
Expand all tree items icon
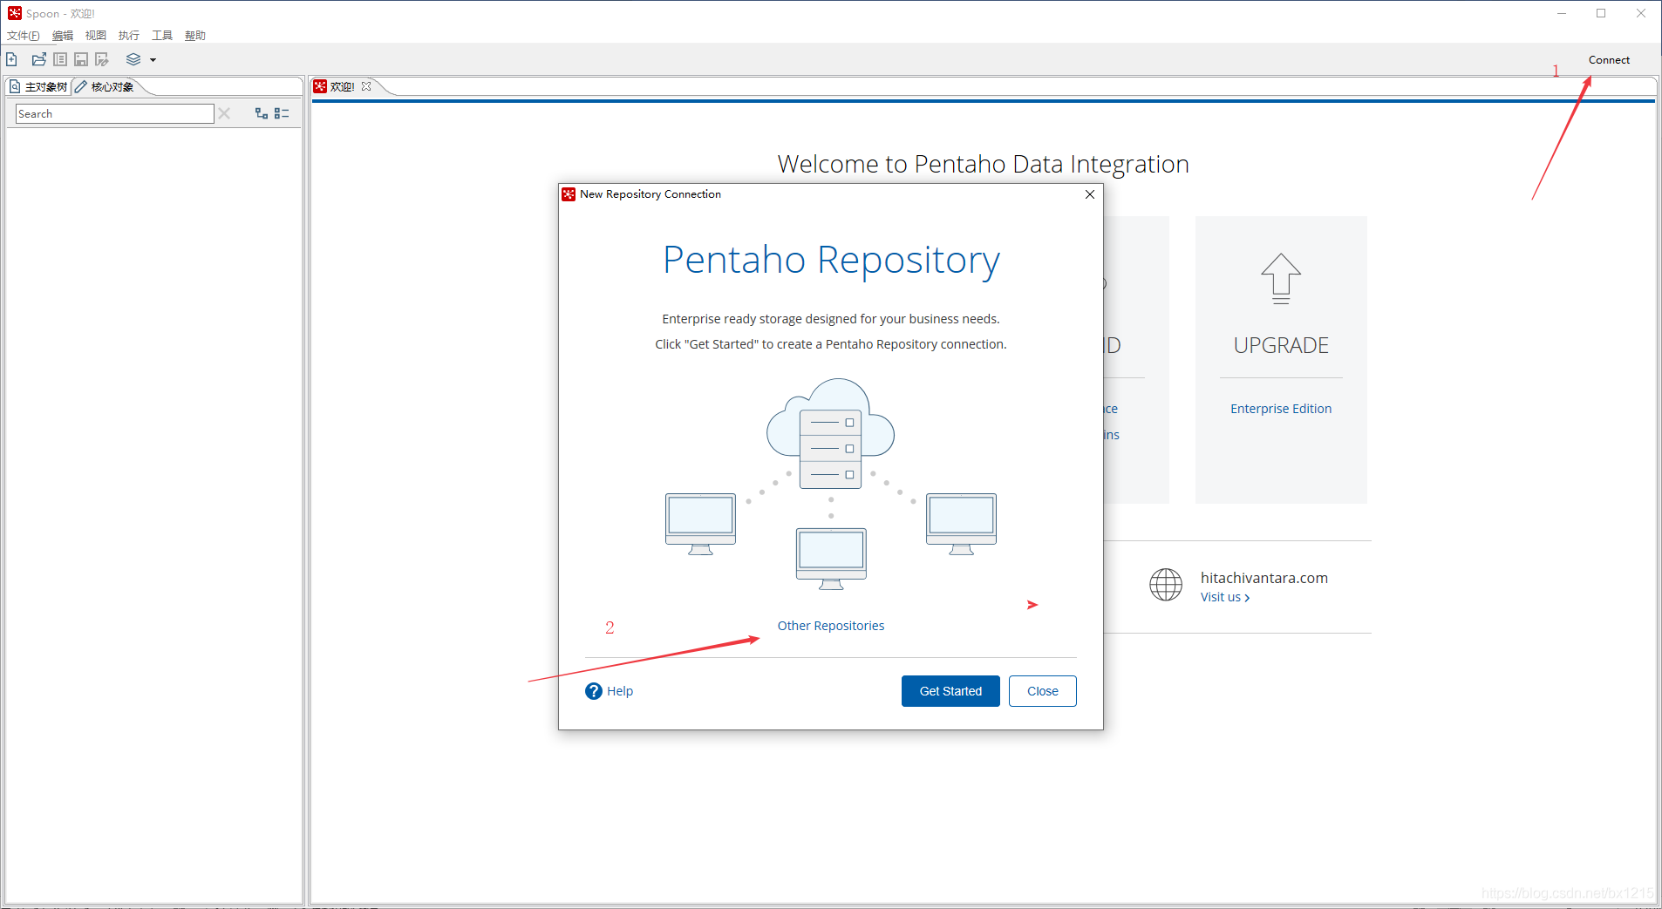click(261, 113)
